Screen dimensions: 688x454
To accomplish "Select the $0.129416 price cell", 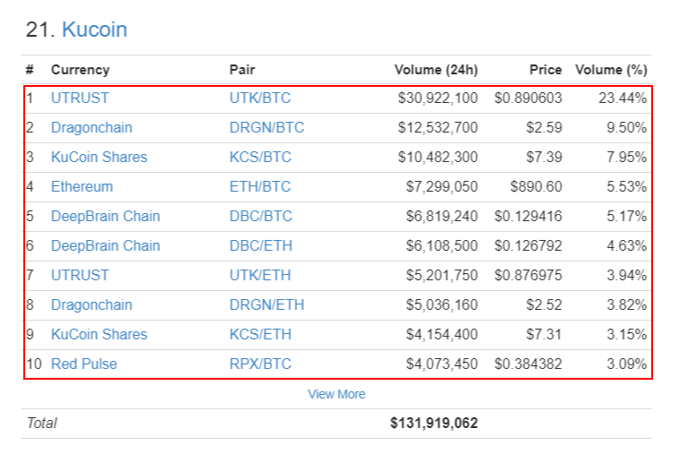I will (x=528, y=216).
